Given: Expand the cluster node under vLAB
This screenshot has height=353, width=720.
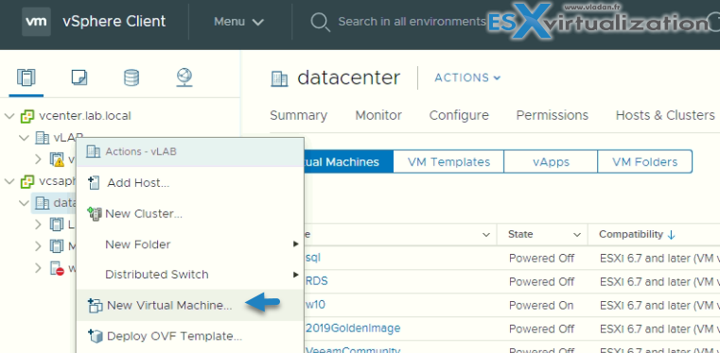Looking at the screenshot, I should (x=39, y=160).
